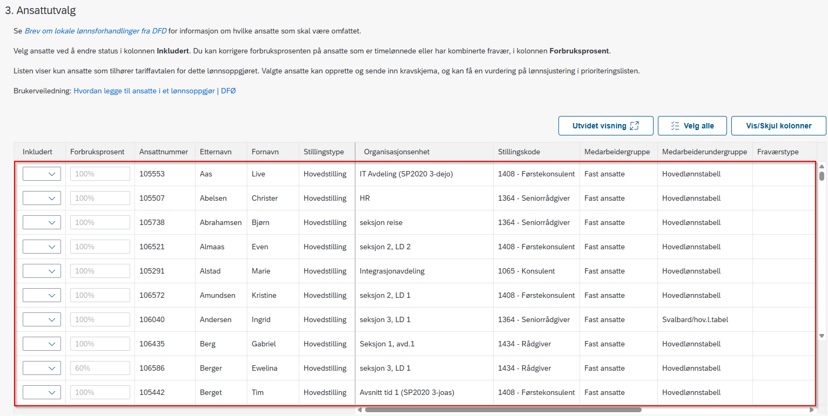
Task: Open the Inkludert dropdown for Ewelina Berger
Action: coord(42,368)
